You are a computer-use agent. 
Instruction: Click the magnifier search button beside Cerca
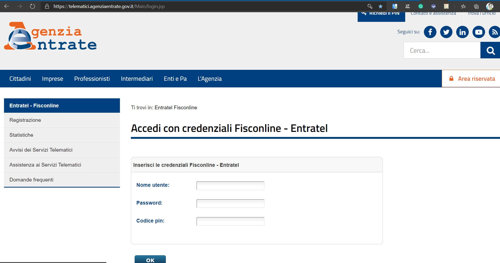(x=490, y=50)
